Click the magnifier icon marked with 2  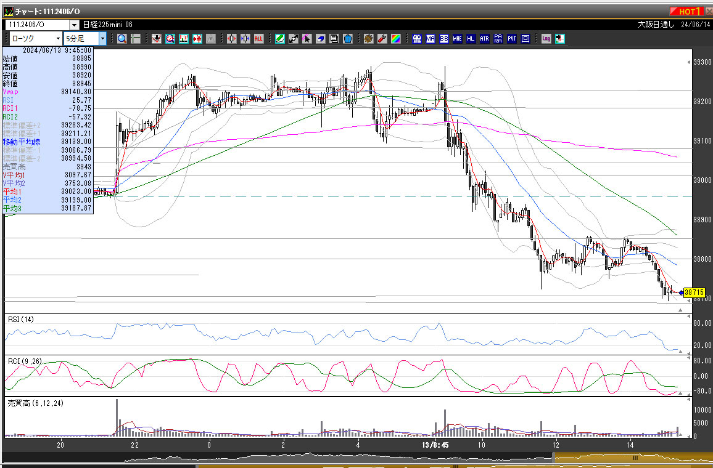170,39
